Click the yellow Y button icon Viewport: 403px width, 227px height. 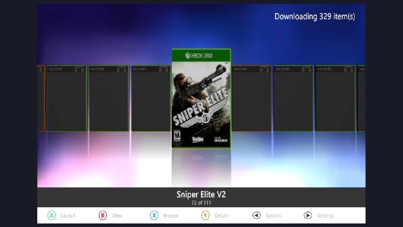click(205, 215)
